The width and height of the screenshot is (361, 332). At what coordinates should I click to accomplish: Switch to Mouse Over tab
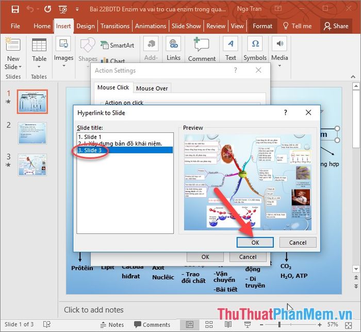pyautogui.click(x=152, y=88)
